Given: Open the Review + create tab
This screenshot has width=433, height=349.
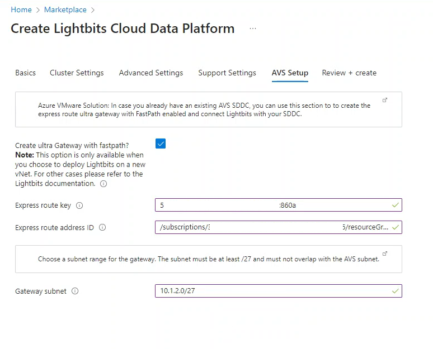Looking at the screenshot, I should (349, 73).
